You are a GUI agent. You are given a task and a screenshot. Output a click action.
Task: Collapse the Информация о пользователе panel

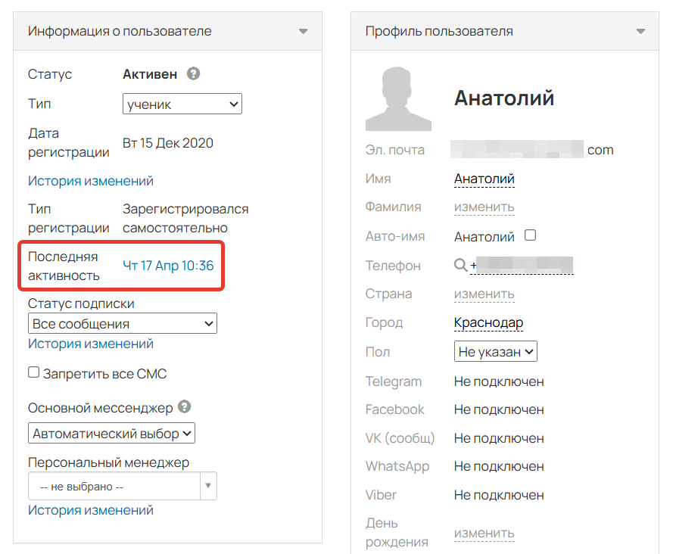[x=303, y=31]
